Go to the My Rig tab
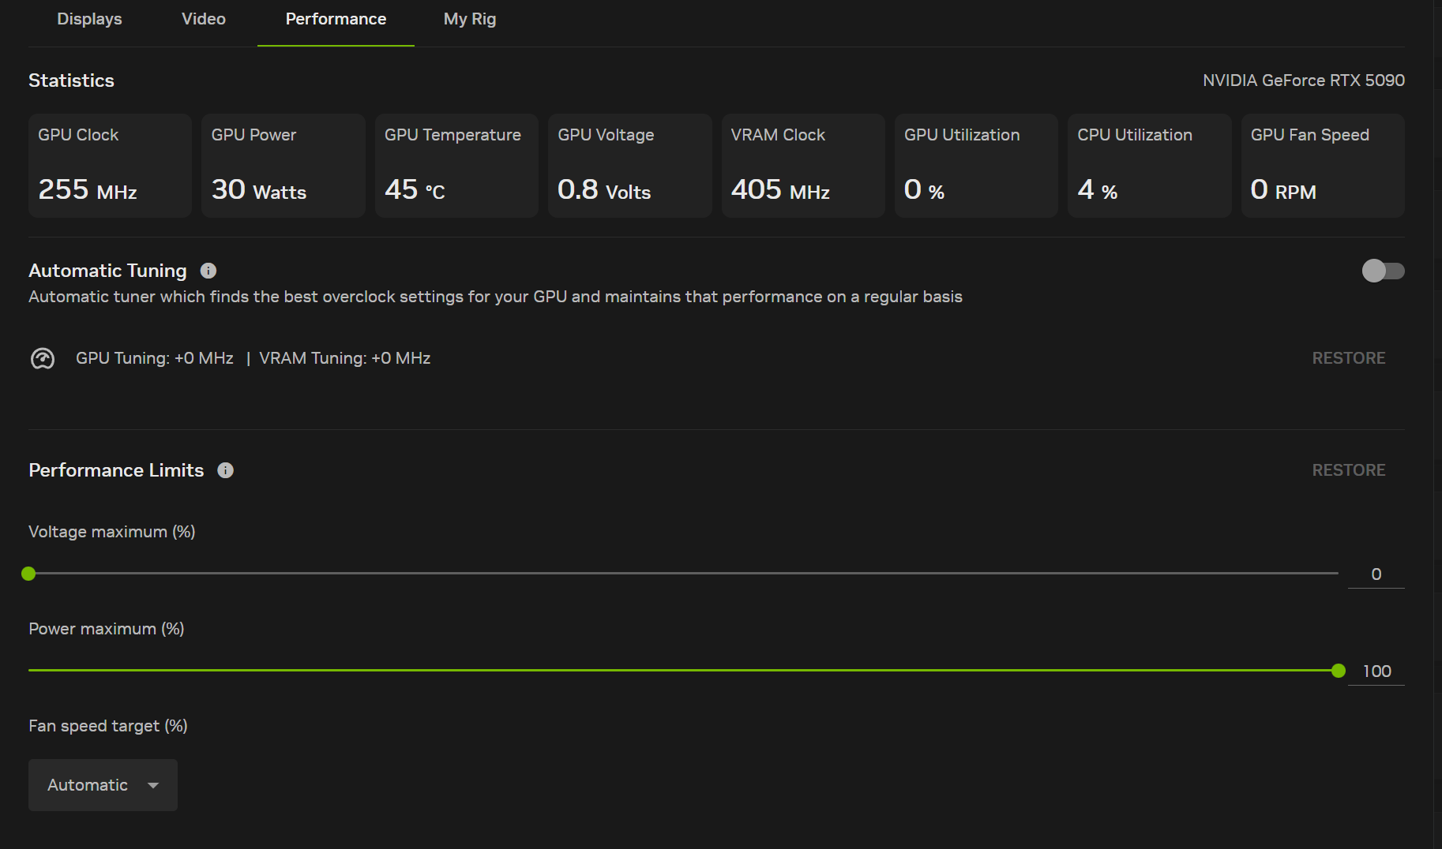The width and height of the screenshot is (1442, 849). (470, 19)
